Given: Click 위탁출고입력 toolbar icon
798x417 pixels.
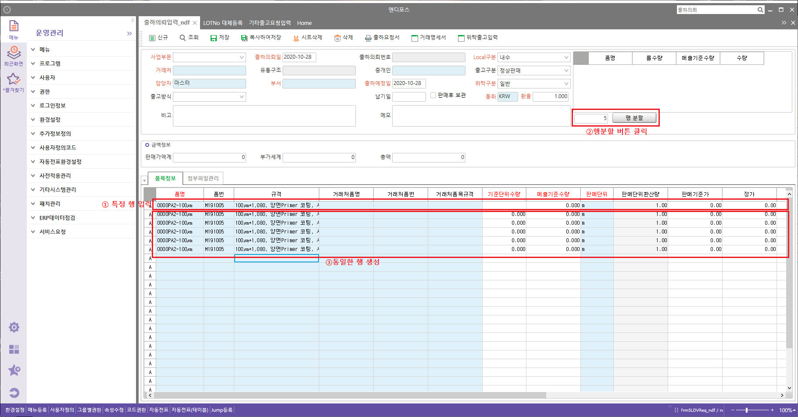Looking at the screenshot, I should coord(461,38).
